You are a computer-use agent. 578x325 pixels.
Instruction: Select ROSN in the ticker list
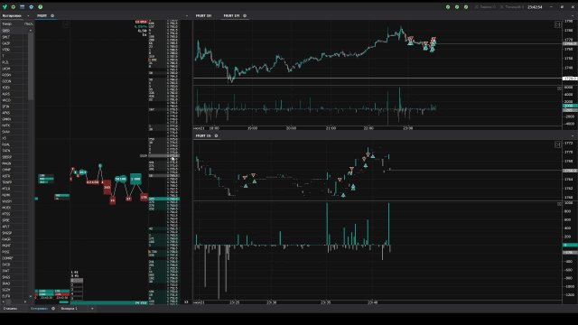pos(6,75)
